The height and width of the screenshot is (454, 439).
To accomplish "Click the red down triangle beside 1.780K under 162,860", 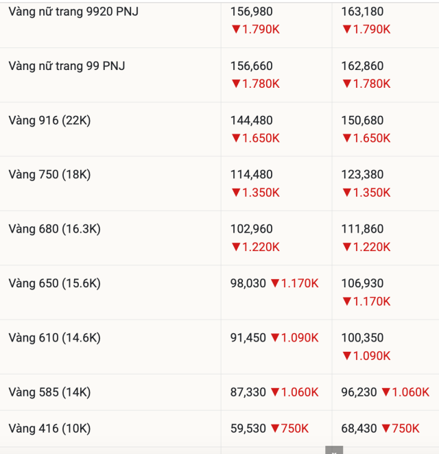I will coord(347,84).
